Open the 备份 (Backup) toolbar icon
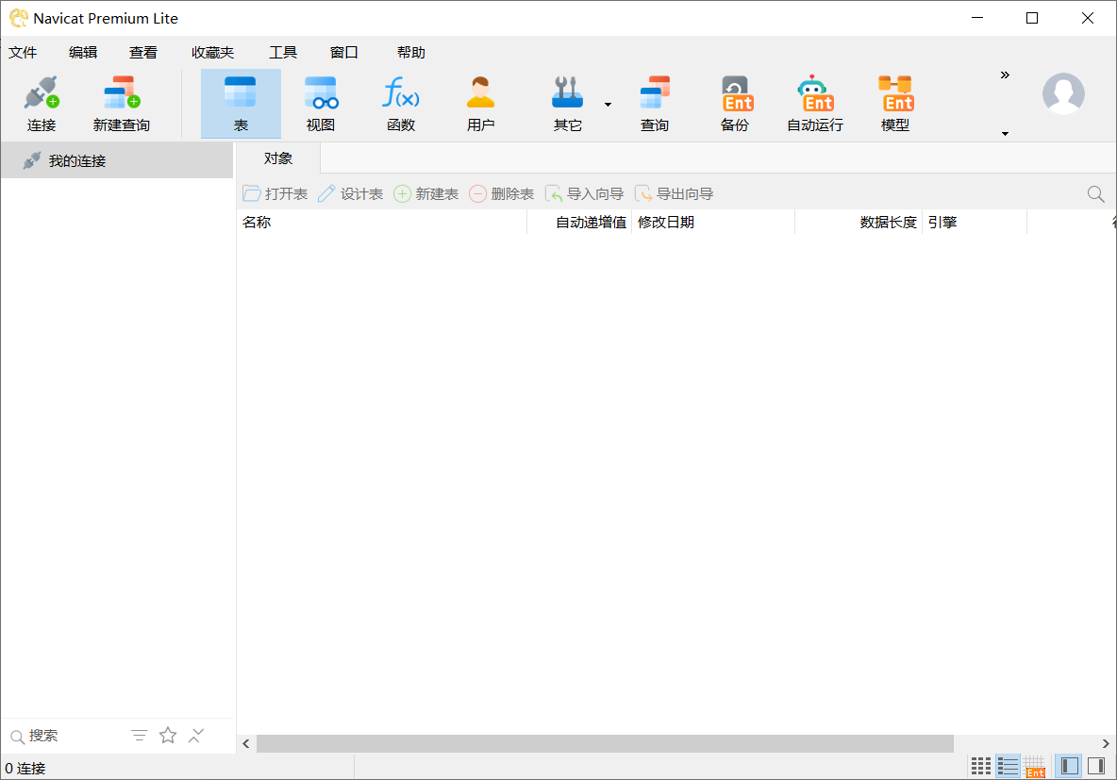The height and width of the screenshot is (780, 1117). [734, 94]
